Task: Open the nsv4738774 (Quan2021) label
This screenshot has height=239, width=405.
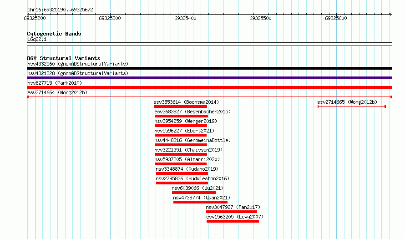Action: (x=202, y=198)
